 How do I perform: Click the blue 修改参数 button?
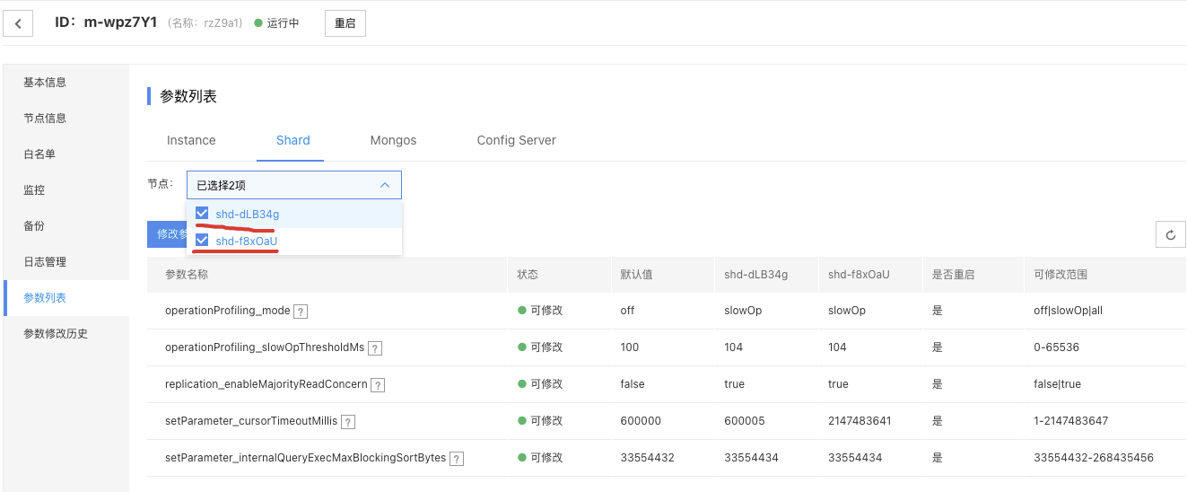tap(167, 234)
